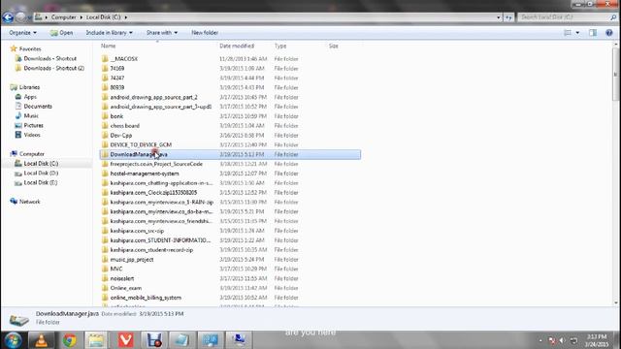Select Network in the navigation pane

click(x=30, y=202)
